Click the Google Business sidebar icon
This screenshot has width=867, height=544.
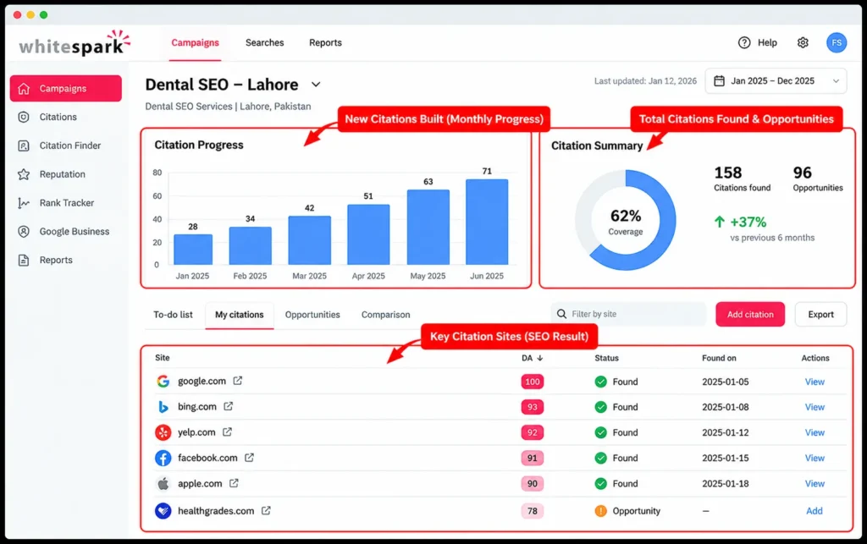tap(24, 232)
